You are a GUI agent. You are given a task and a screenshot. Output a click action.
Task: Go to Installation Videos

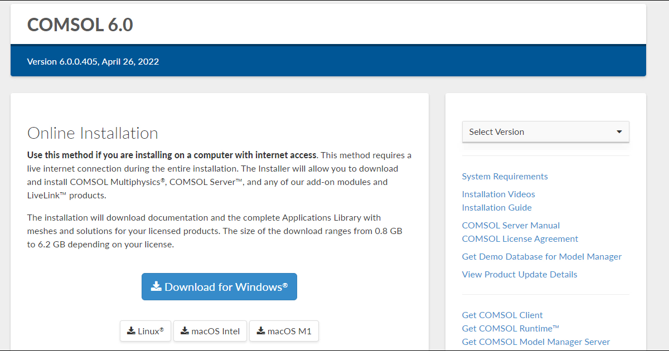pos(498,194)
